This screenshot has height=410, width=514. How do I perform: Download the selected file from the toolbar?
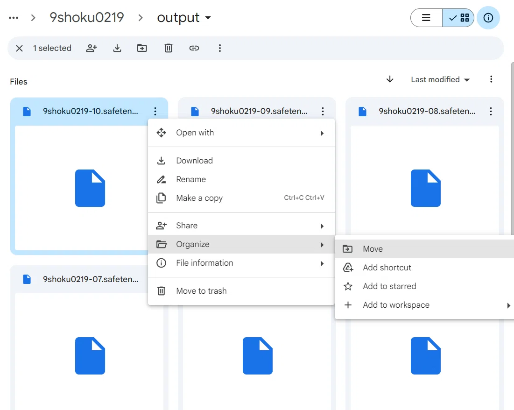pos(117,48)
